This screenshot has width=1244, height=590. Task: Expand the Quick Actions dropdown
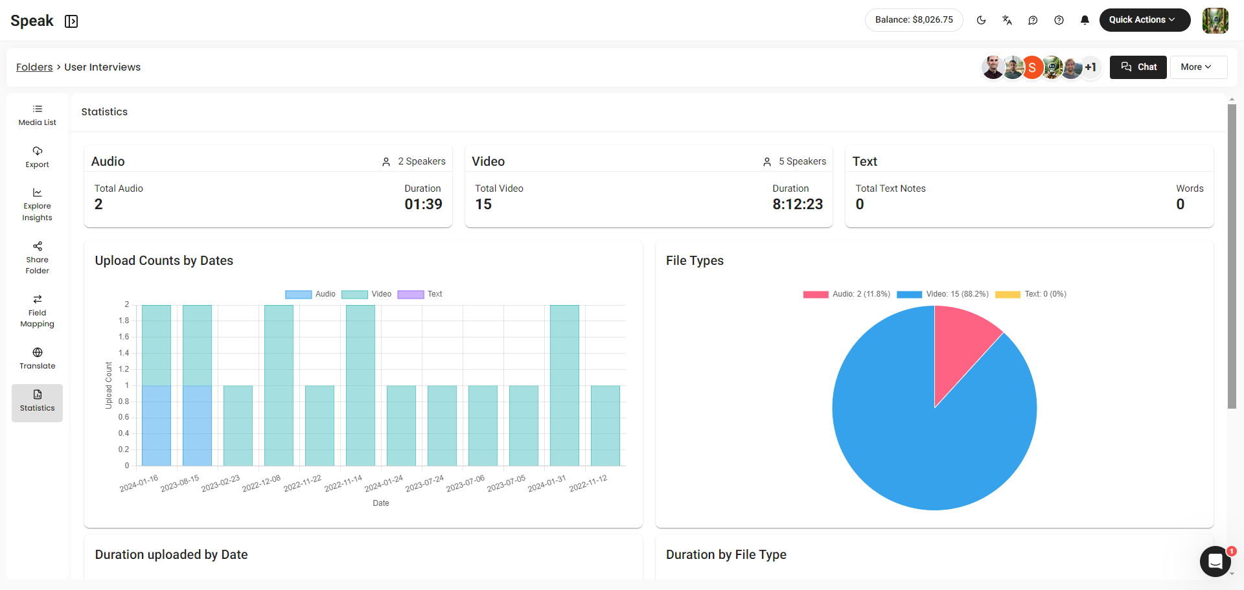1144,20
